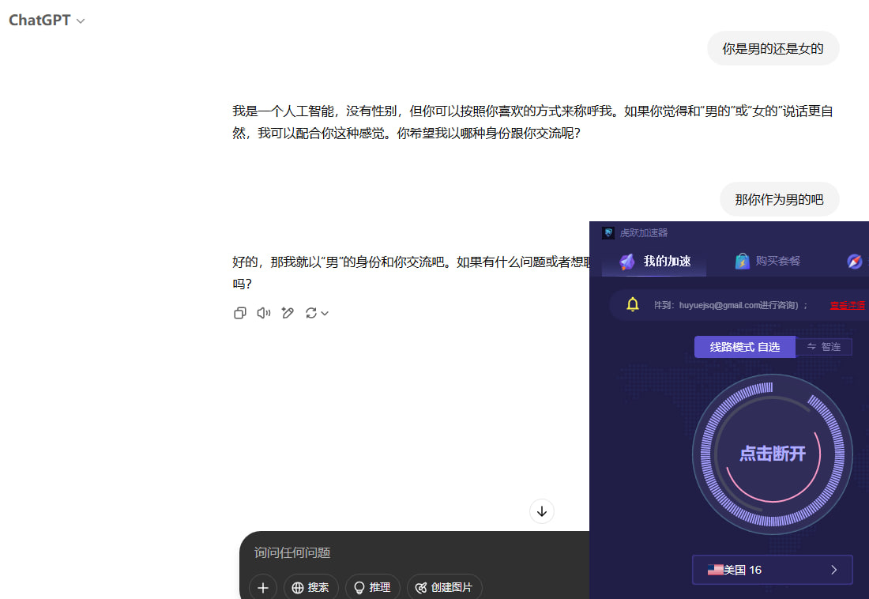Click the notification bell icon
The image size is (869, 599).
tap(632, 304)
